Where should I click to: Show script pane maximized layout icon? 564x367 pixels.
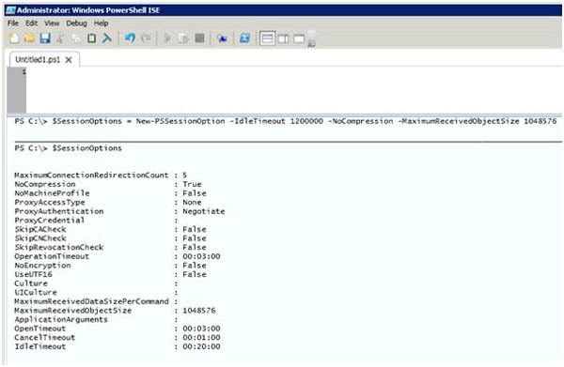(x=299, y=38)
